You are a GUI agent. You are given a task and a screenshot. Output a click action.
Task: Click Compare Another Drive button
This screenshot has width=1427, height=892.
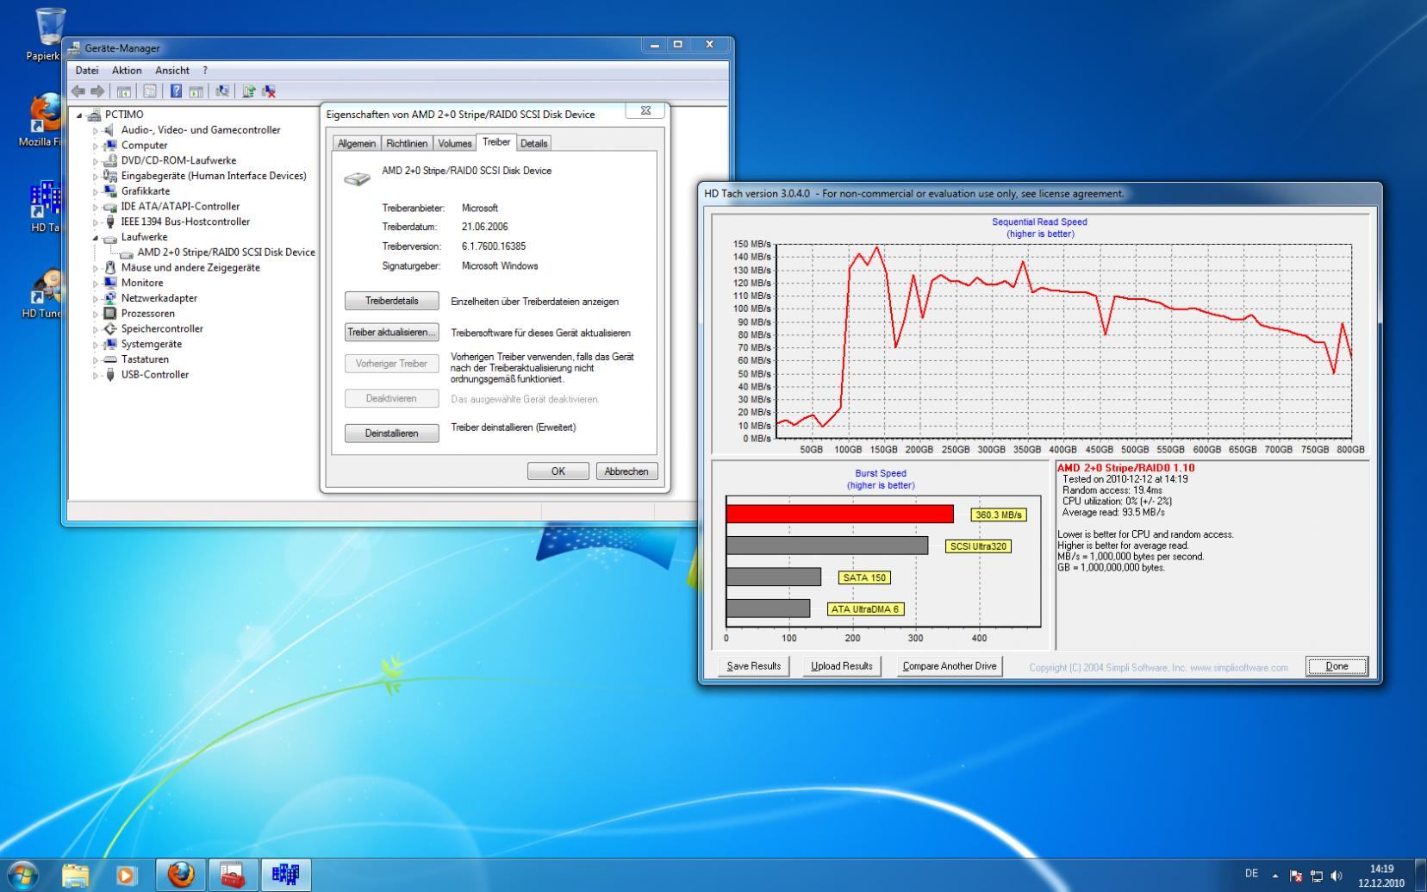tap(950, 666)
